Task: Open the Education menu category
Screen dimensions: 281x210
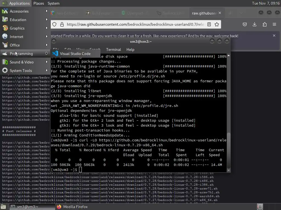Action: pos(25,20)
